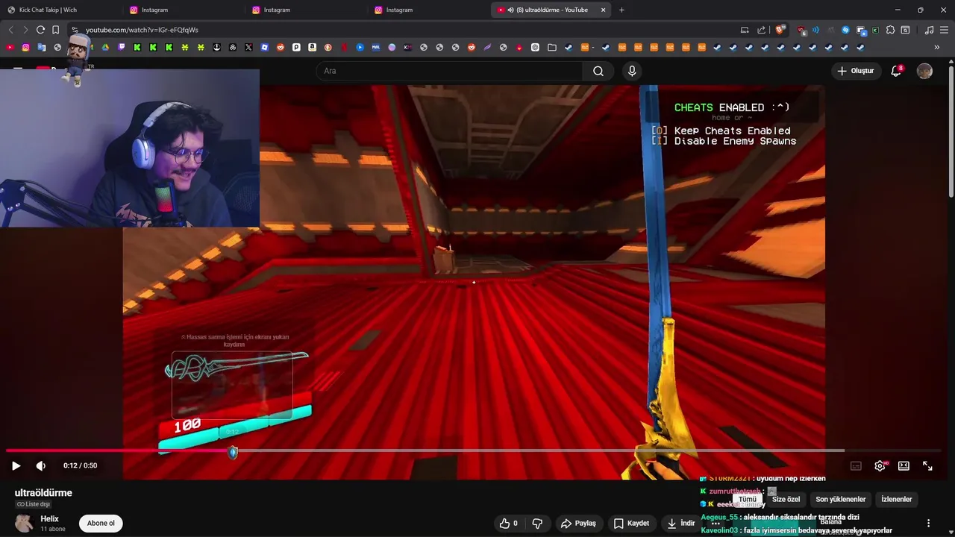This screenshot has width=955, height=537.
Task: Reload the page
Action: coord(40,30)
